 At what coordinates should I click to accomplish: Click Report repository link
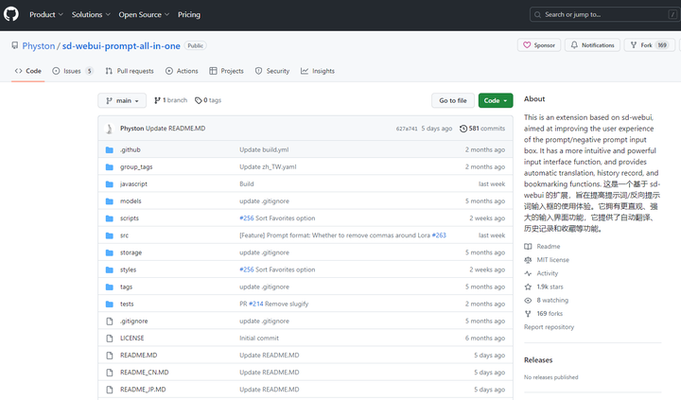pyautogui.click(x=549, y=327)
